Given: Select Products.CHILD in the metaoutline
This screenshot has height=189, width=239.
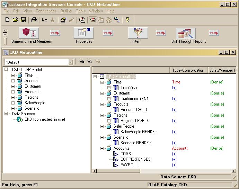Looking at the screenshot, I should pyautogui.click(x=134, y=110).
